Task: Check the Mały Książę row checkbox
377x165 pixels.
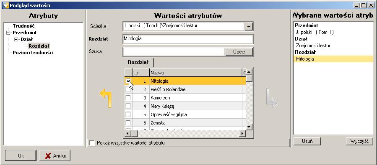Action: (x=128, y=106)
